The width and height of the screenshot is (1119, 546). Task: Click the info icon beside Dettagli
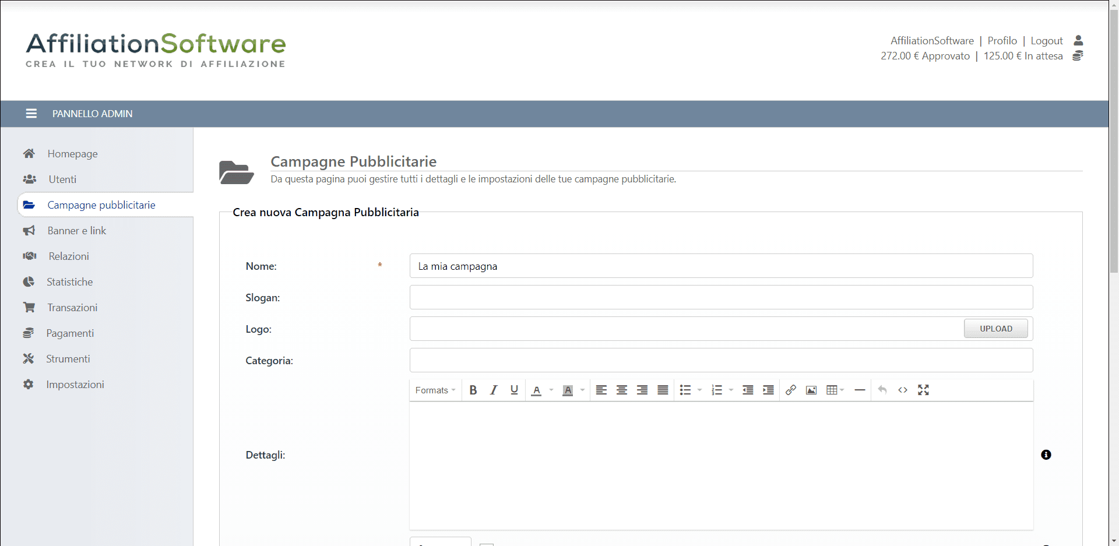tap(1046, 455)
